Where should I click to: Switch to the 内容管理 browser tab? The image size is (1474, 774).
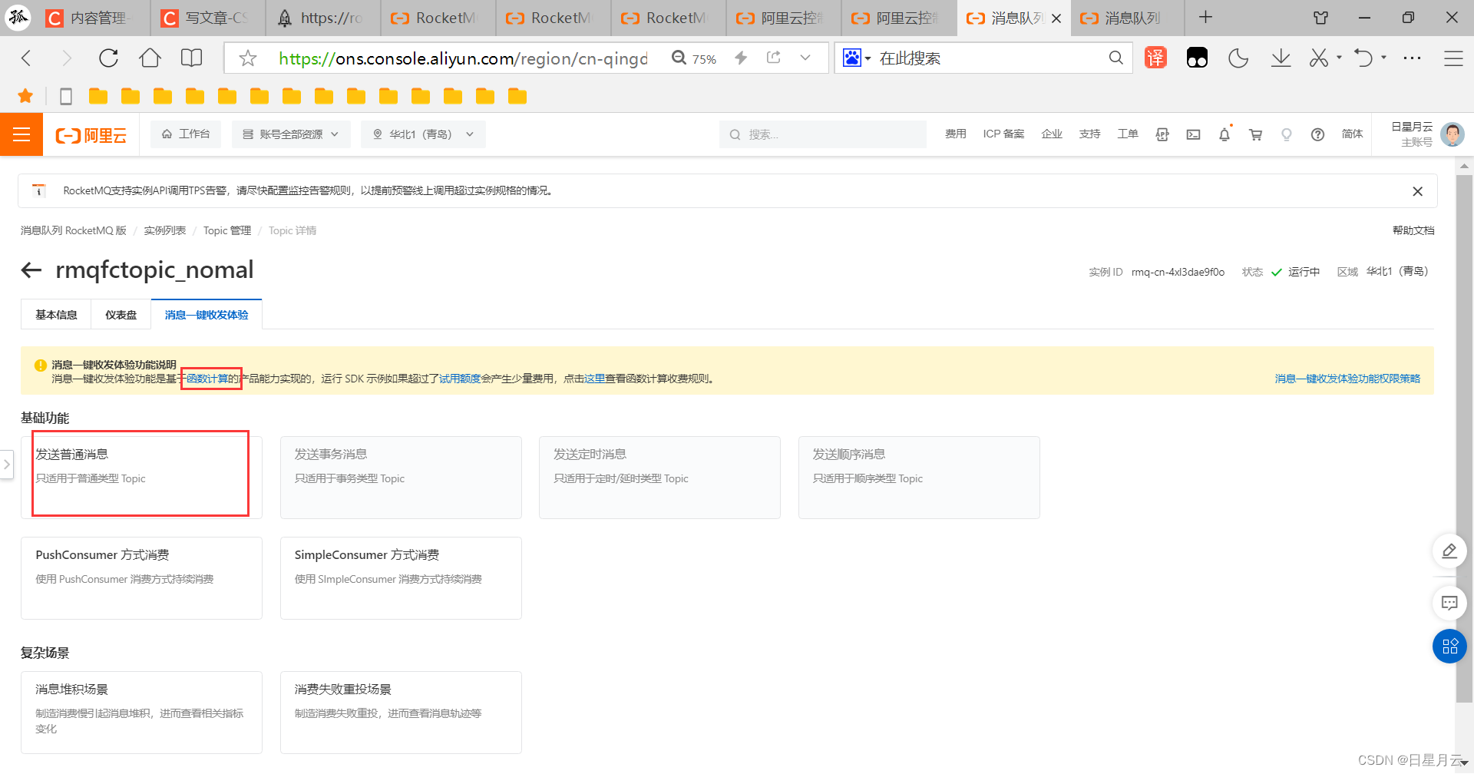tap(93, 18)
